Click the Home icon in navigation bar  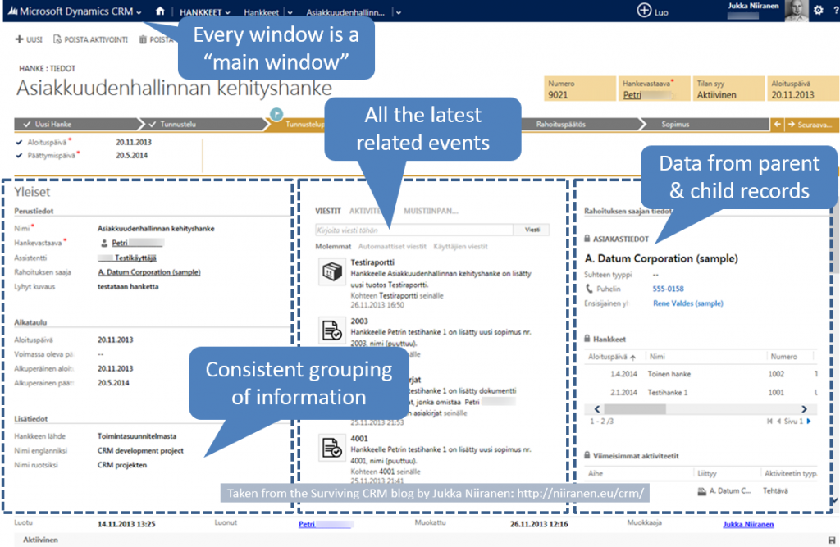pos(161,12)
